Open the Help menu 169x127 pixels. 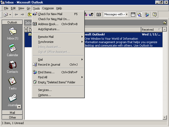coord(59,8)
